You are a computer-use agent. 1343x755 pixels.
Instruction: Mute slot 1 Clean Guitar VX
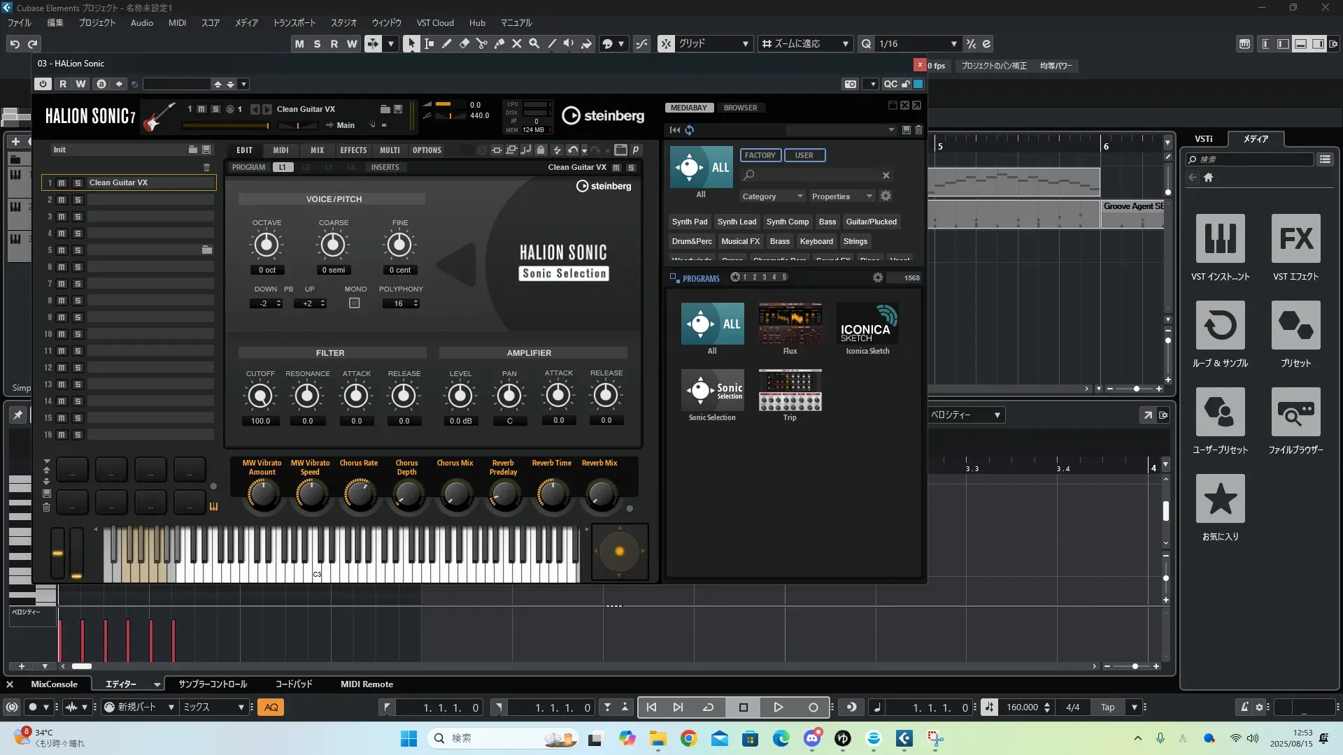pos(62,183)
